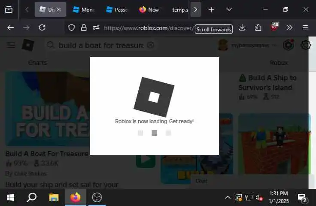Viewport: 316px width, 206px height.
Task: Open the brick wall characters game thumbnail
Action: tap(274, 144)
